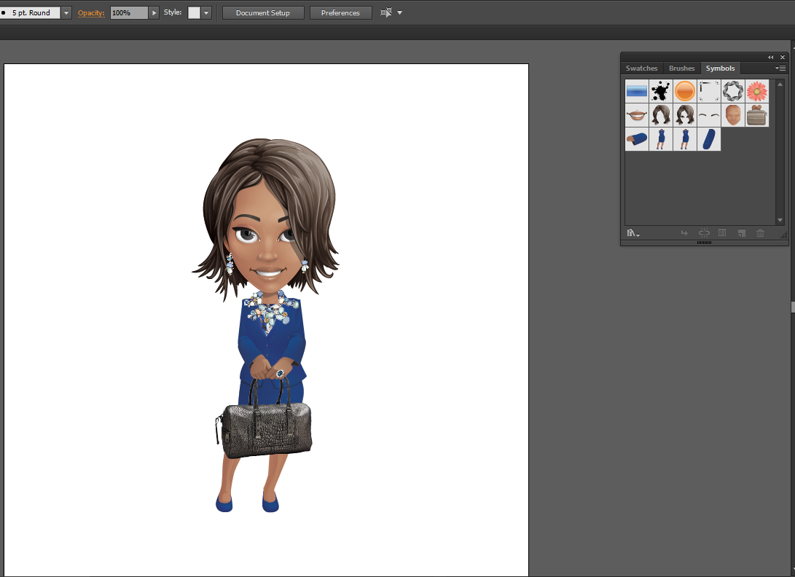The width and height of the screenshot is (795, 577).
Task: Switch to the Swatches tab
Action: [641, 68]
